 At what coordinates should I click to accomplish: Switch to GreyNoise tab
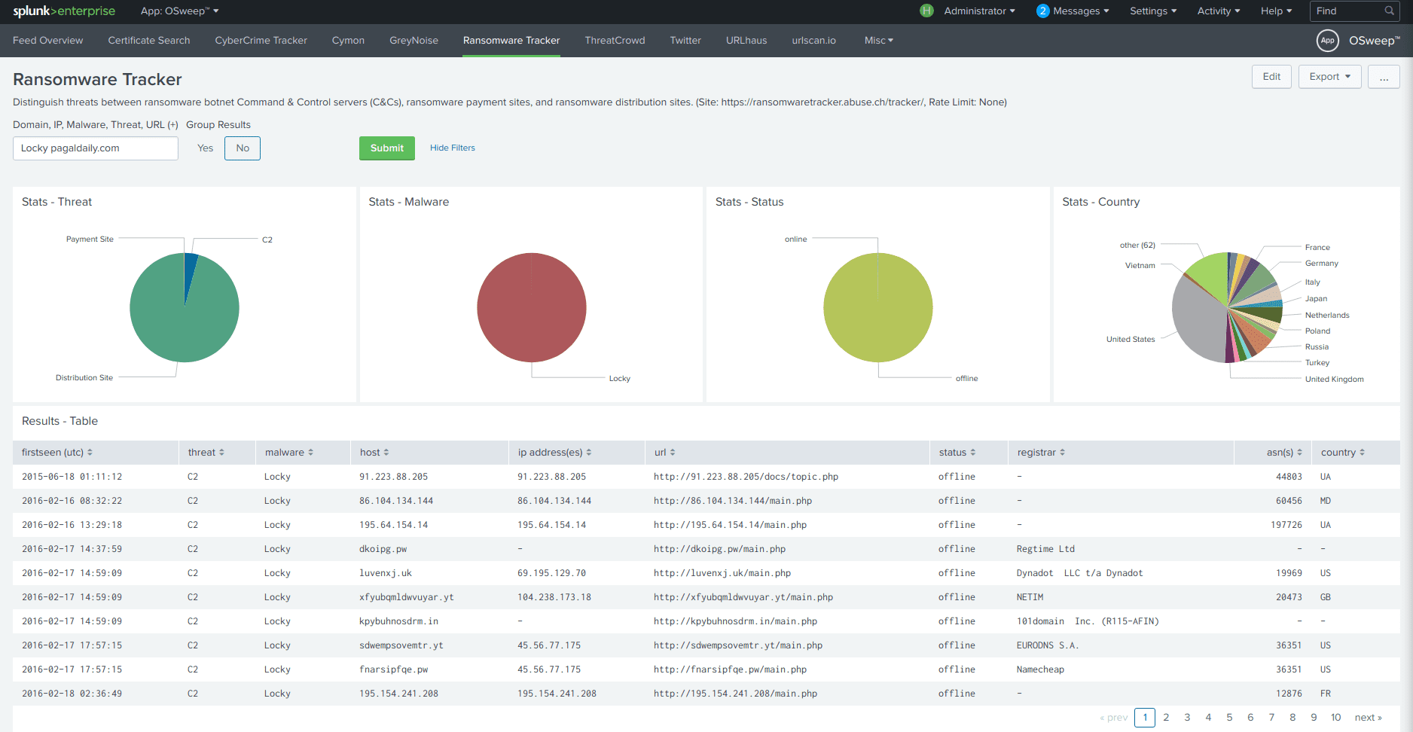click(414, 41)
